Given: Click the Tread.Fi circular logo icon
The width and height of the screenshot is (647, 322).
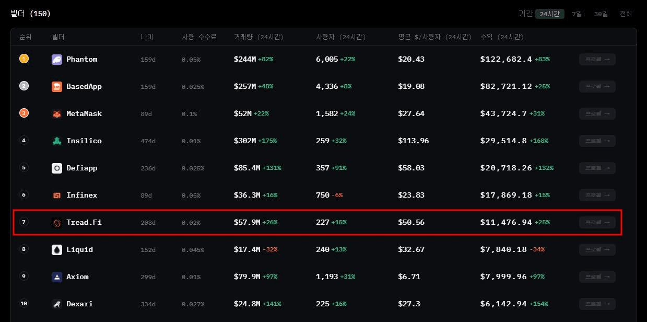Looking at the screenshot, I should tap(57, 223).
